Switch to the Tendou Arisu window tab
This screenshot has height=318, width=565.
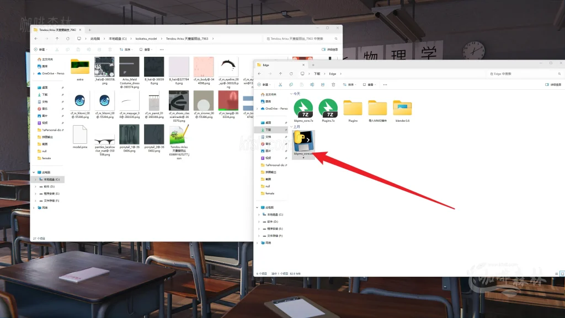pyautogui.click(x=55, y=30)
